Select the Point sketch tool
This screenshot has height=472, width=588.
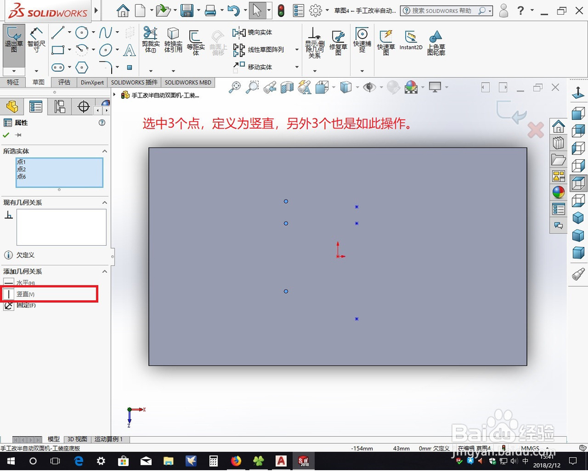click(x=129, y=68)
